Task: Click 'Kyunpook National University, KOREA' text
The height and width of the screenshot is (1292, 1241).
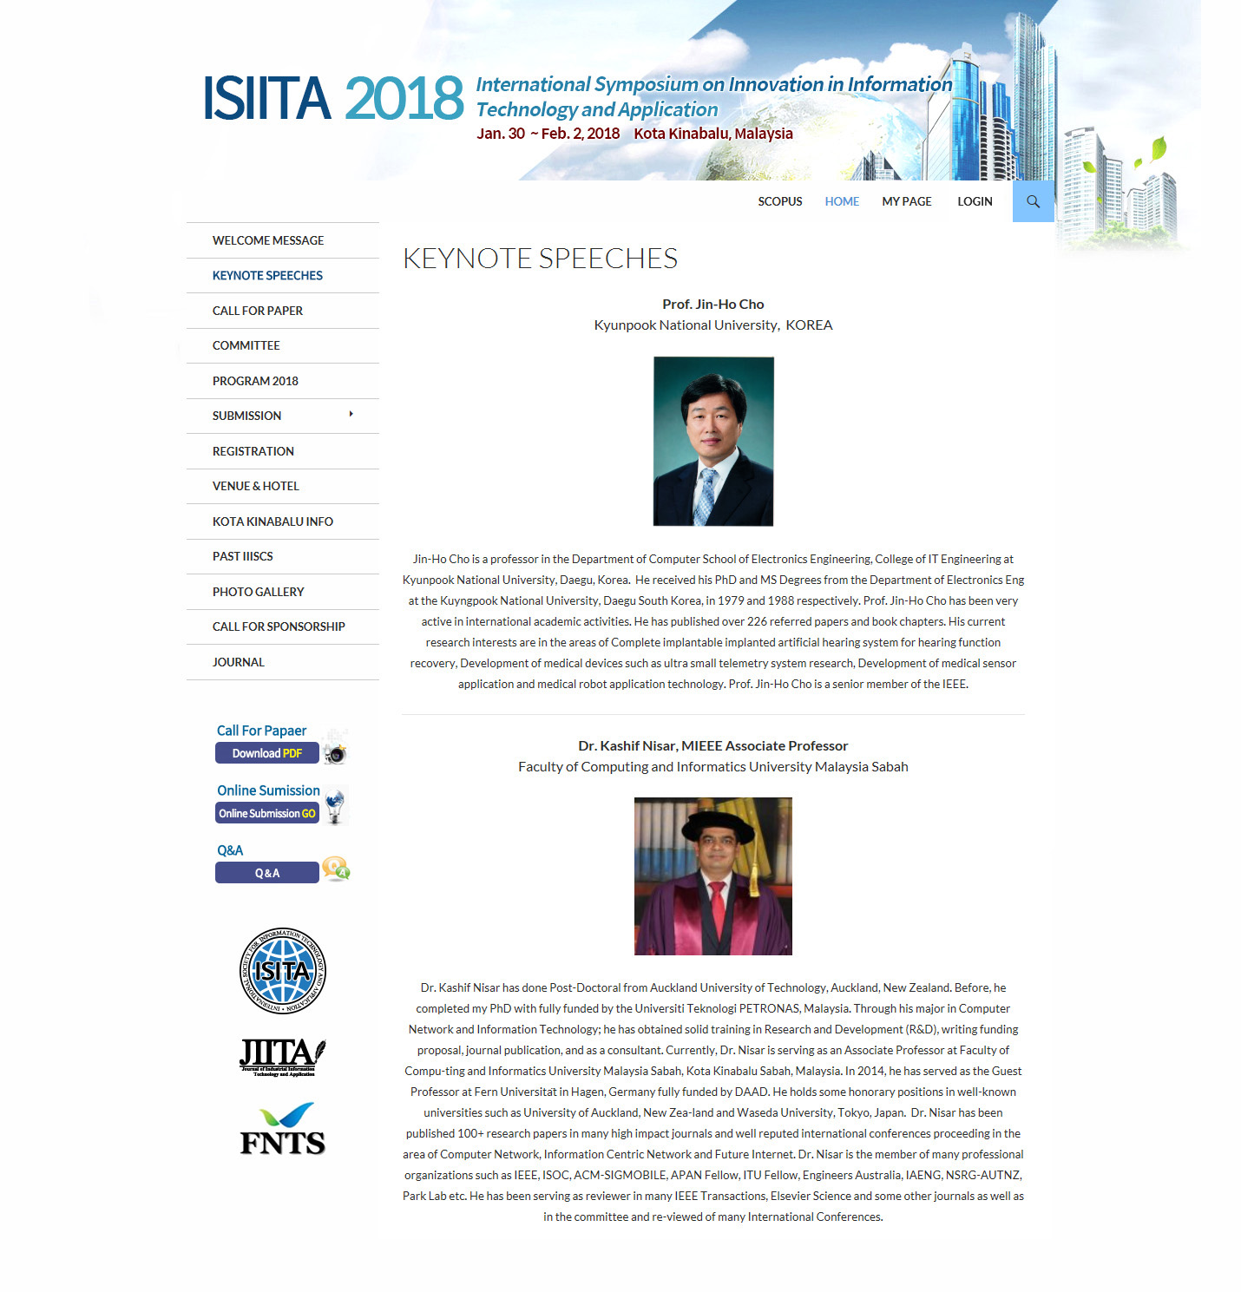Action: 713,325
